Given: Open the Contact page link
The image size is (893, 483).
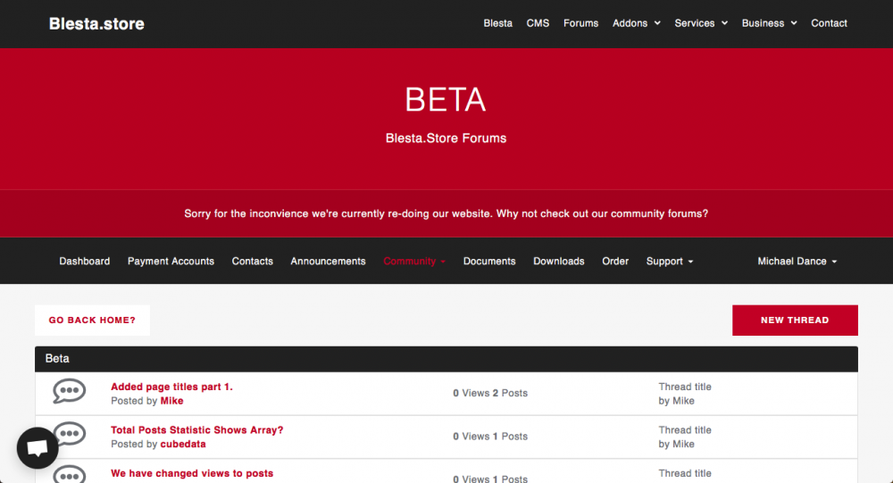Looking at the screenshot, I should [829, 23].
